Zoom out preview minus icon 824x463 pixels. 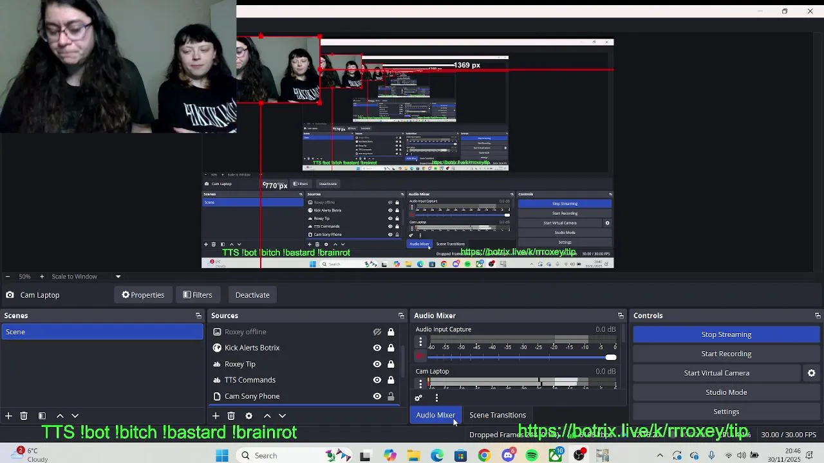(x=7, y=277)
